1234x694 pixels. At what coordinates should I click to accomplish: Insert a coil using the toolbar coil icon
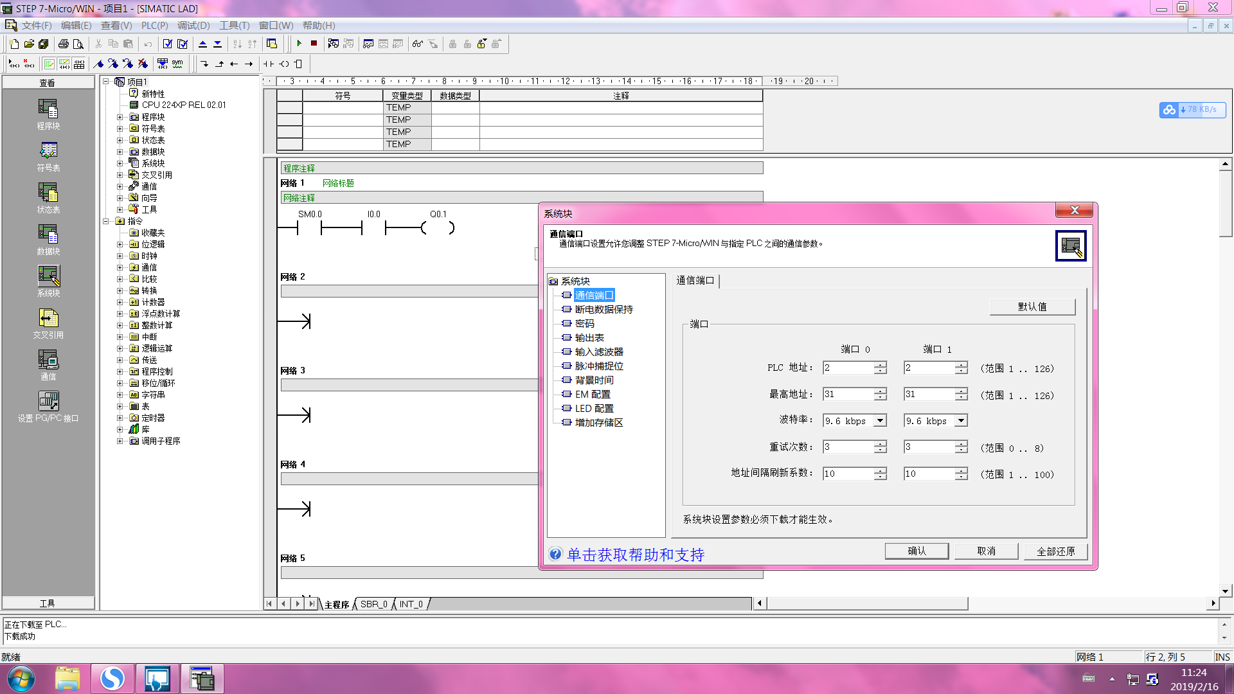[x=284, y=64]
